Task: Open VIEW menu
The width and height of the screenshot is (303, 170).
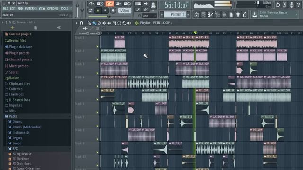Action: (42, 8)
